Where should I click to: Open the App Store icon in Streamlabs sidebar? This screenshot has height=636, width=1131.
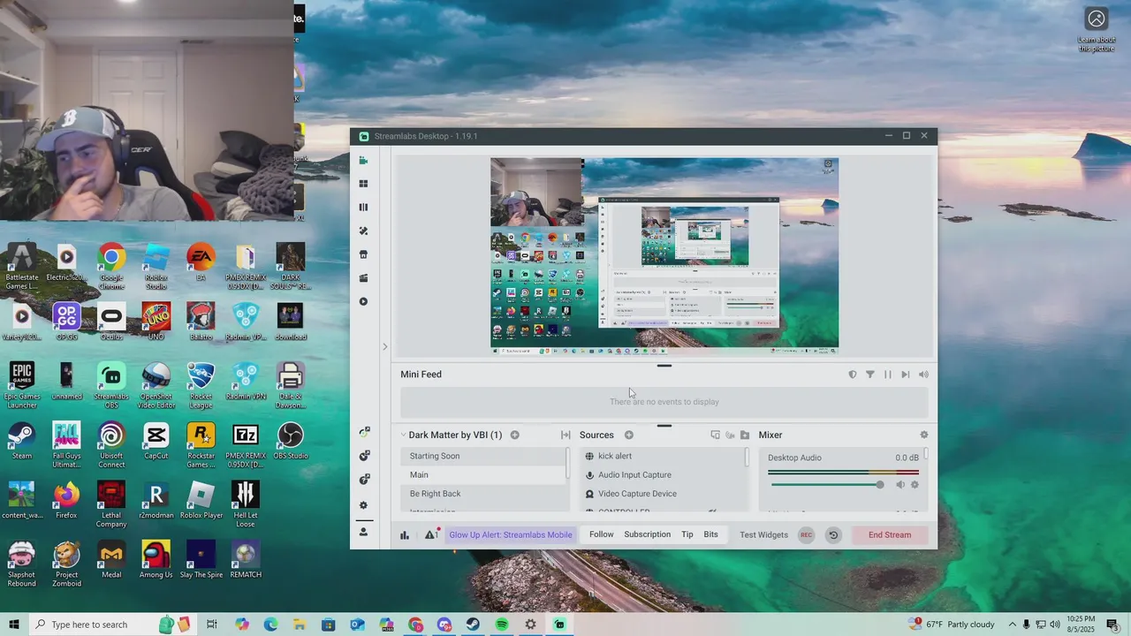[x=363, y=254]
